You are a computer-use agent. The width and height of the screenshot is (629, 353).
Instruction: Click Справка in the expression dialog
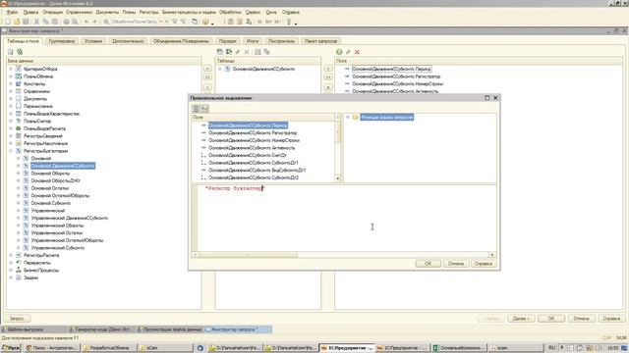click(483, 264)
